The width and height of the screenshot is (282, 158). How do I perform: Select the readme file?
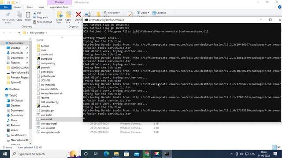45,97
